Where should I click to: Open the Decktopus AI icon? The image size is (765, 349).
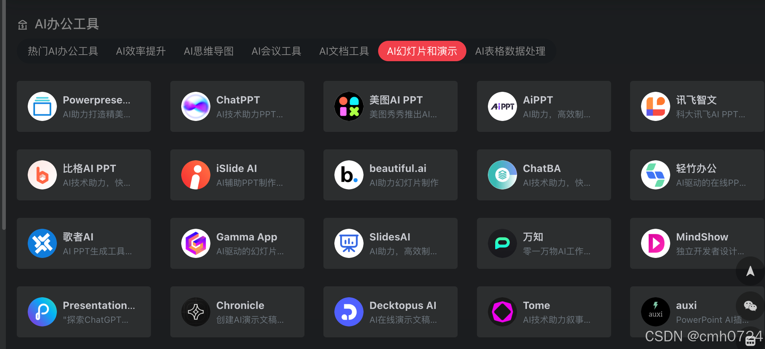click(349, 312)
